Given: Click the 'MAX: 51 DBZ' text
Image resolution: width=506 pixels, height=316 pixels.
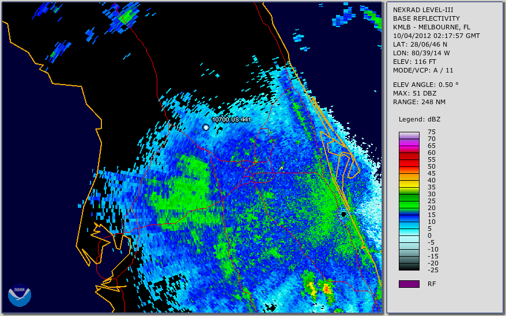Looking at the screenshot, I should [x=415, y=93].
